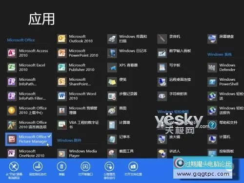Launch 写字板 WordPad tile

coord(169,68)
